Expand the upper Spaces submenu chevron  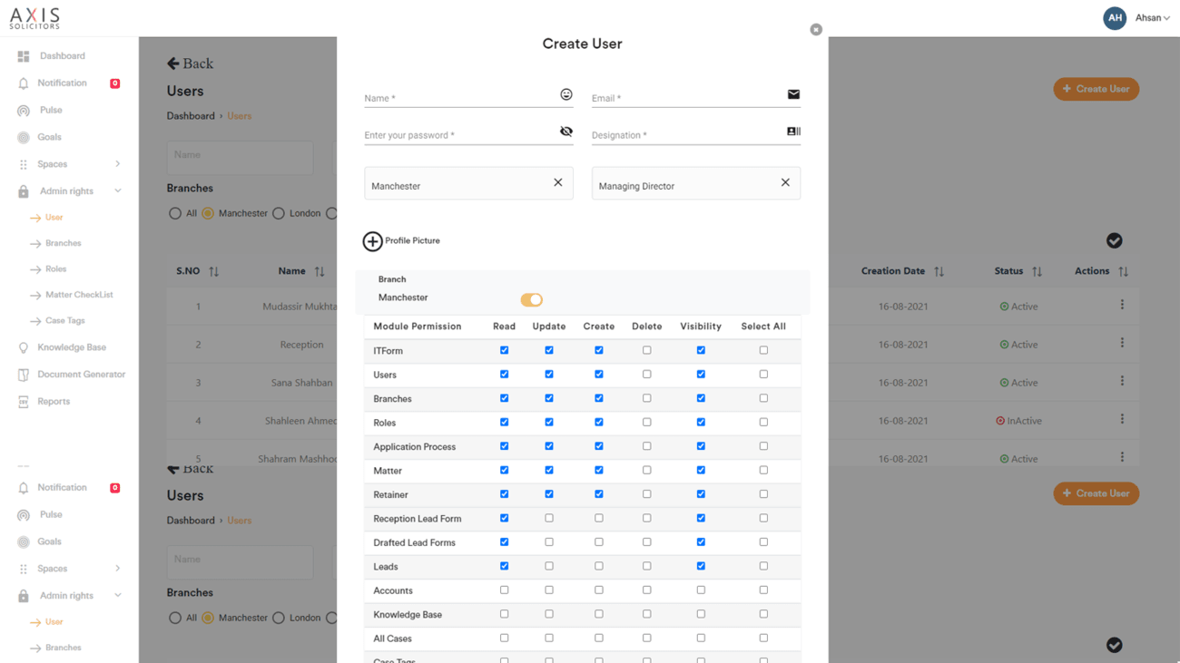117,164
